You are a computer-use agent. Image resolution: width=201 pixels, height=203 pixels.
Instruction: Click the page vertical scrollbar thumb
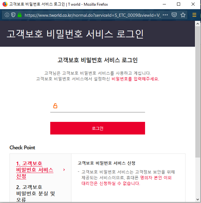tap(198, 92)
